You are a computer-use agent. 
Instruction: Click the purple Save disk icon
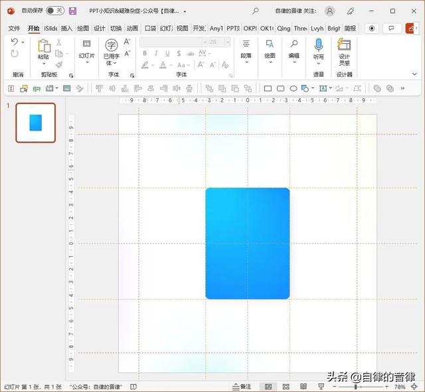click(x=72, y=11)
